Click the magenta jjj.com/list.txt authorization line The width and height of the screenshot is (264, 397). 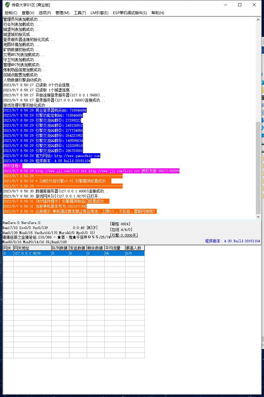pos(91,171)
